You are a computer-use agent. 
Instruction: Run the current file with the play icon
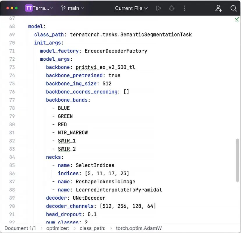[158, 8]
